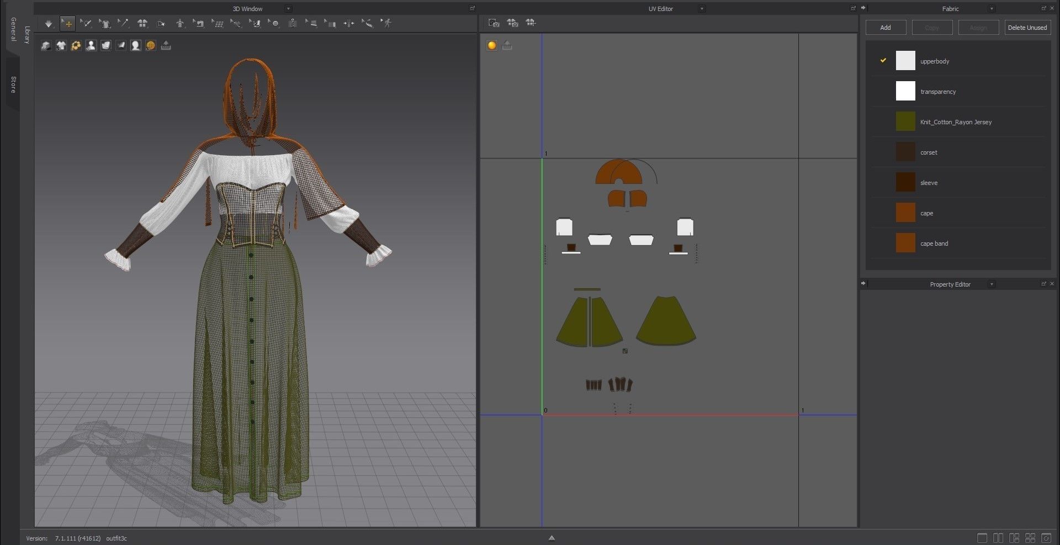Screen dimensions: 1060x545
Task: Click the show arrangement points avatar icon
Action: point(180,23)
